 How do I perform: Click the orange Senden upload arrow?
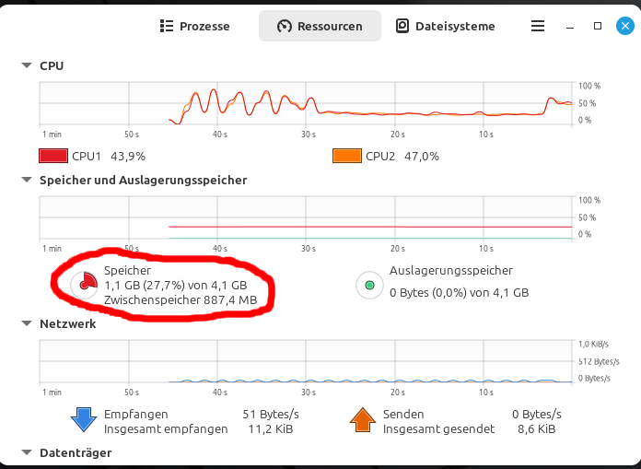coord(363,419)
